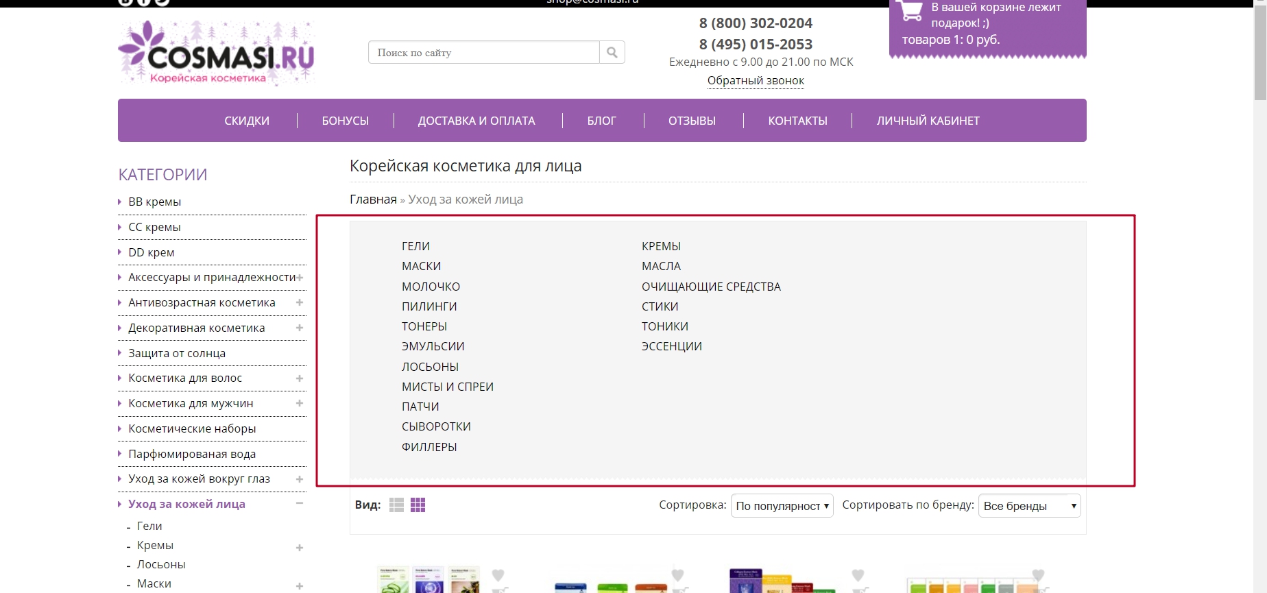Expand the Антивозрастная косметика category
The image size is (1267, 593).
(300, 302)
